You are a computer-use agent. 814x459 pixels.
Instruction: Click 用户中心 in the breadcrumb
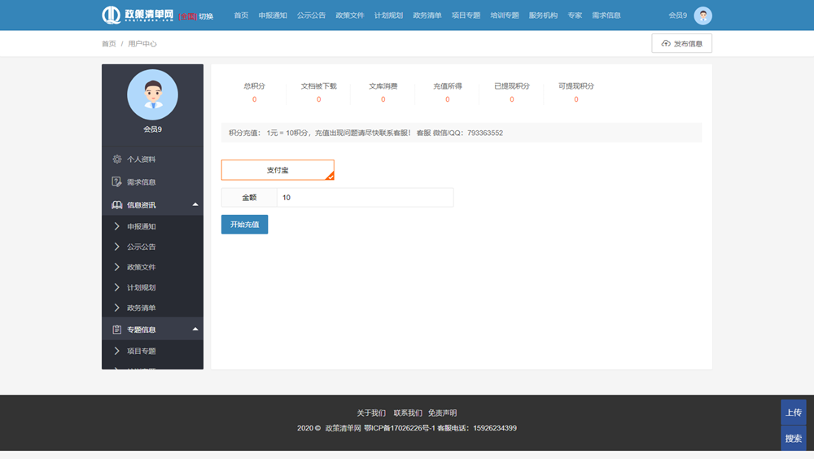142,44
